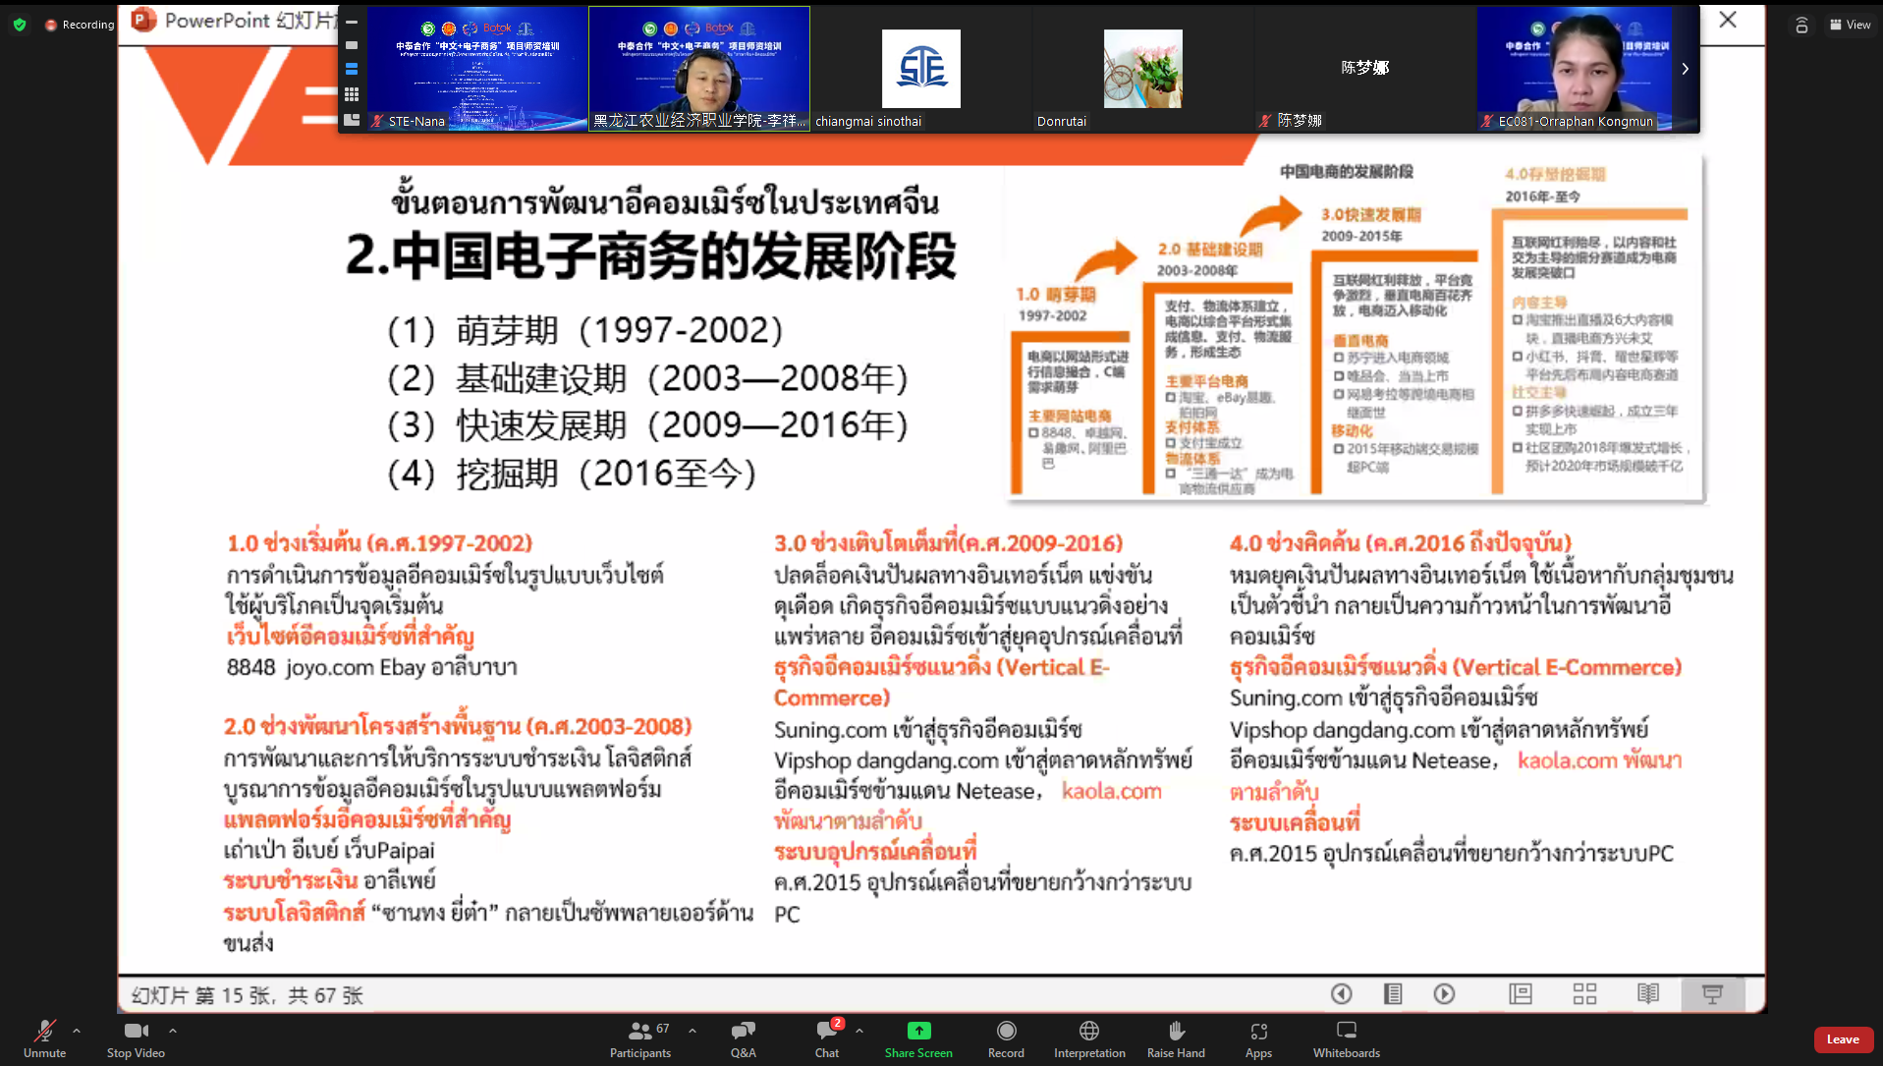Go to next slide in PowerPoint
The image size is (1883, 1066).
[1444, 994]
